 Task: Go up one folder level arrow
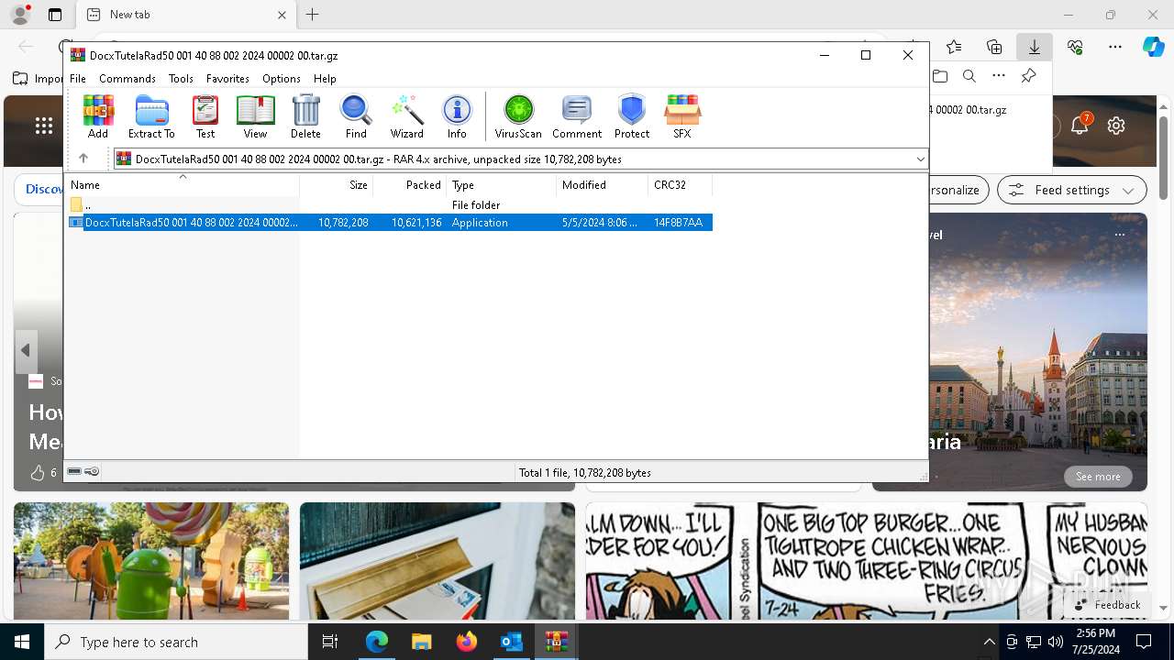83,159
